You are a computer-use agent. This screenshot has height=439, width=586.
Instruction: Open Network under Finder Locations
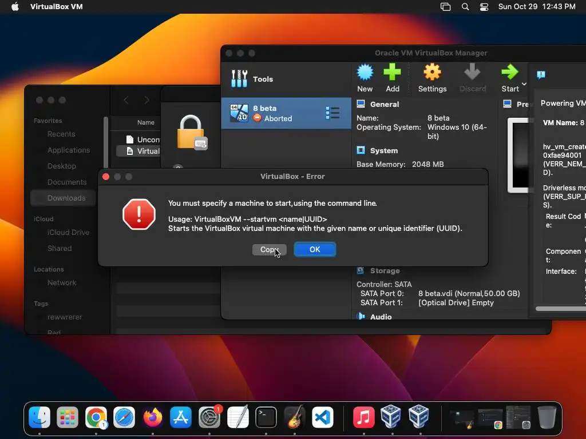coord(62,282)
